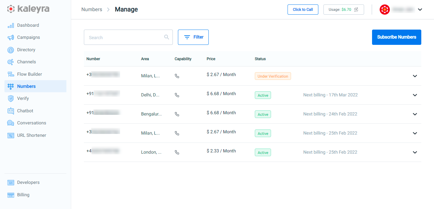Click phone icon in London row
Image resolution: width=434 pixels, height=209 pixels.
pos(177,152)
